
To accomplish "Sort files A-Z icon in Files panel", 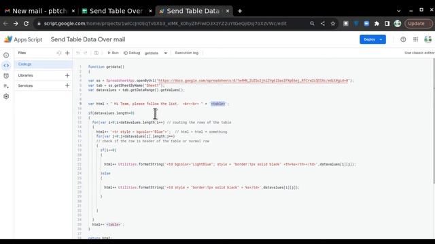I will [x=59, y=53].
